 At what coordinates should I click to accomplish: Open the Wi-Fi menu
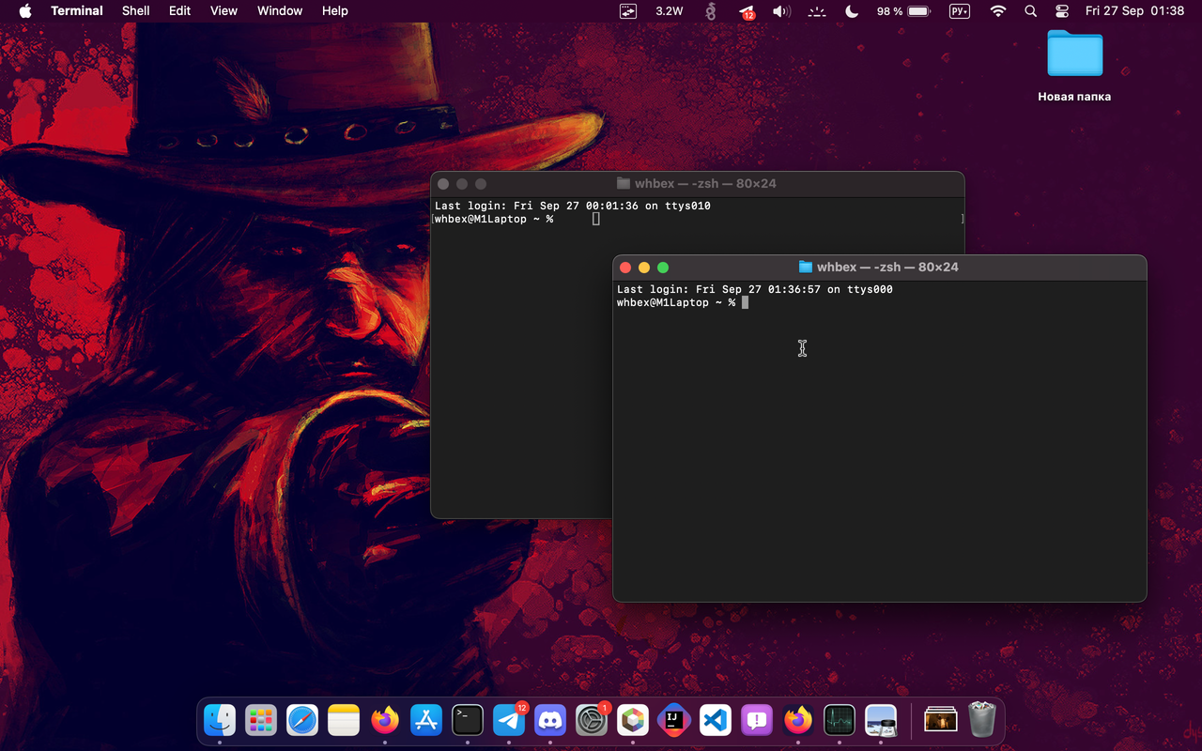[x=998, y=11]
